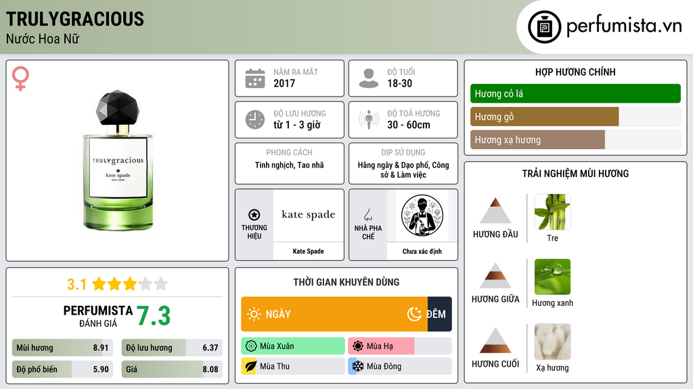Click the Phong cách label
This screenshot has height=389, width=693.
pyautogui.click(x=289, y=152)
